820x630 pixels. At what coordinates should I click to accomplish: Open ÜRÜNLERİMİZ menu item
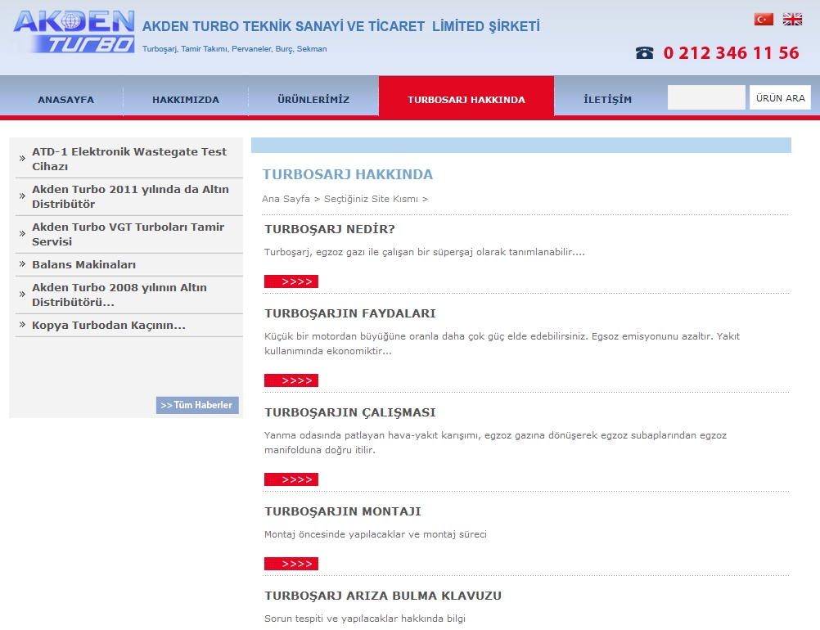(x=313, y=99)
